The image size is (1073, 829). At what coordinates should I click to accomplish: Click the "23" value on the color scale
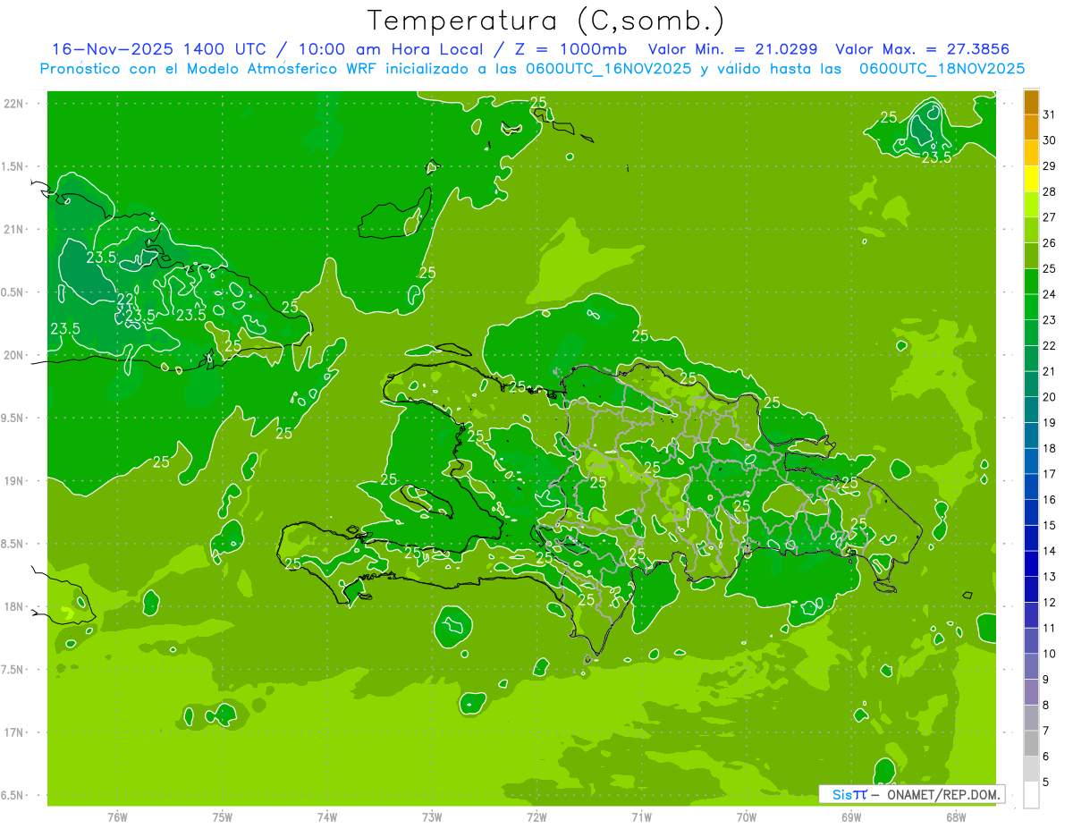tap(1050, 320)
